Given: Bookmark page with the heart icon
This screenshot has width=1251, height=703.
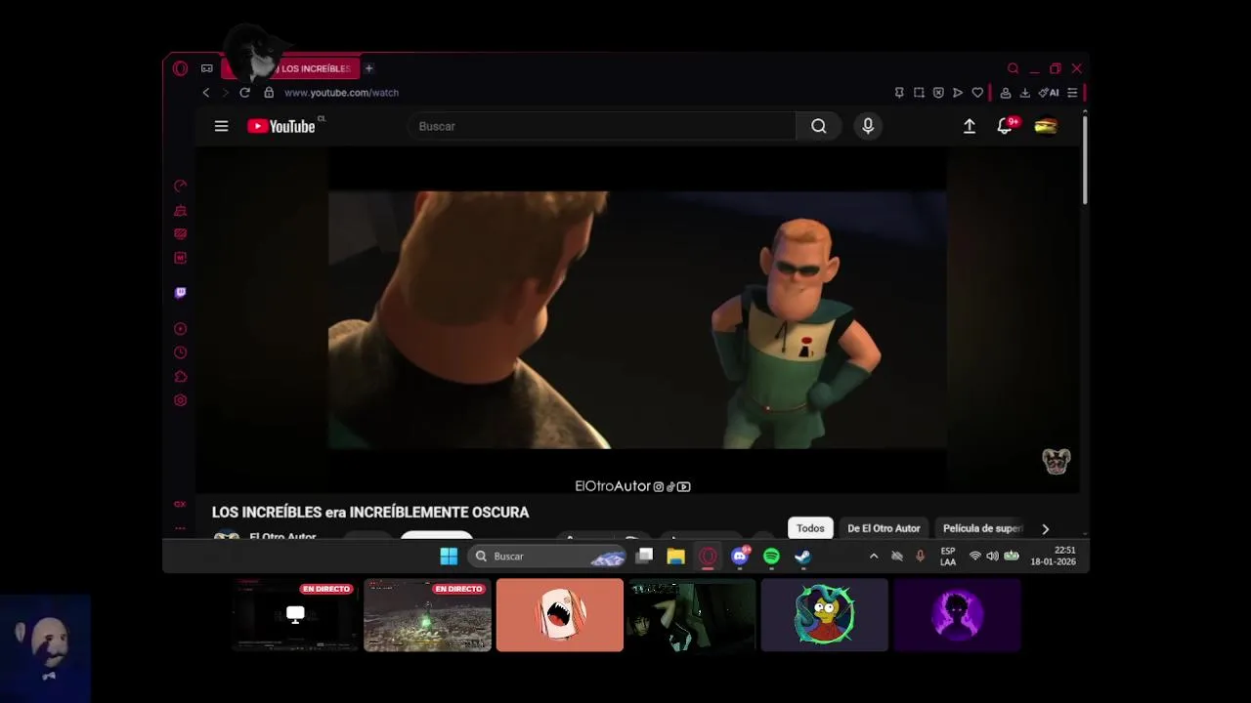Looking at the screenshot, I should pos(977,93).
